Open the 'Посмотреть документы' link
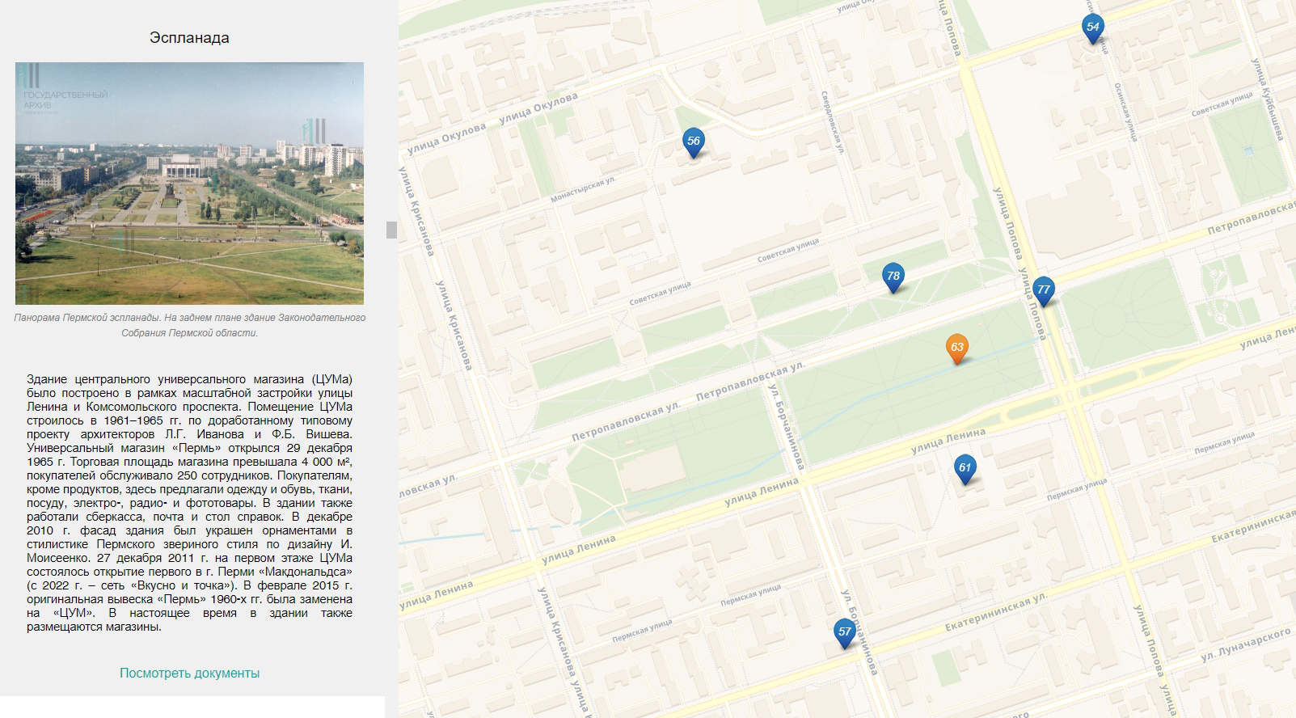Viewport: 1296px width, 718px height. click(189, 673)
